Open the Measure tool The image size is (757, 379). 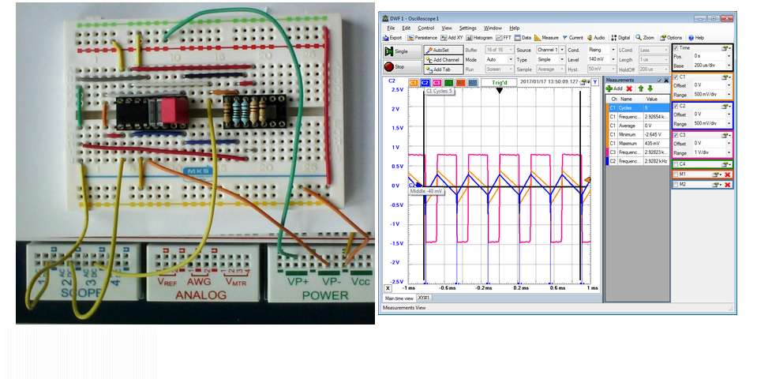tap(546, 37)
